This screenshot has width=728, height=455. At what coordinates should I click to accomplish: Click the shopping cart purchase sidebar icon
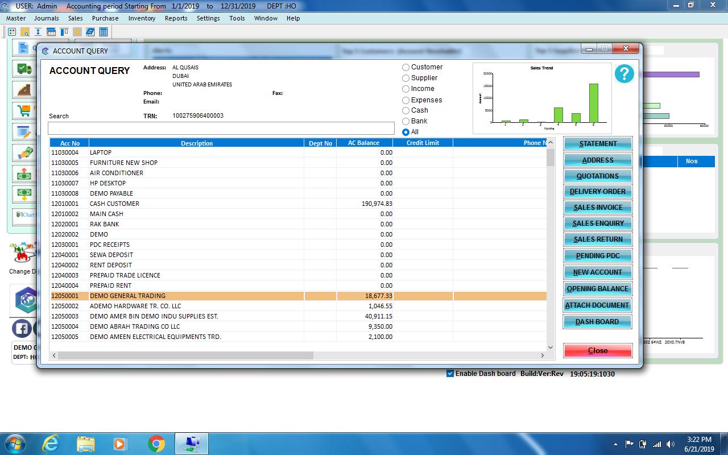(24, 109)
